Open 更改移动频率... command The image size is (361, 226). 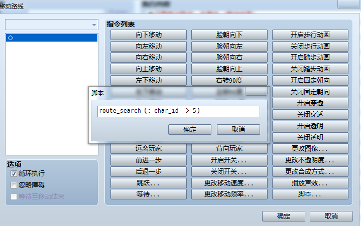229,194
